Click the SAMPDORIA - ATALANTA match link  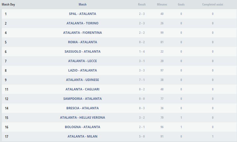[83, 99]
